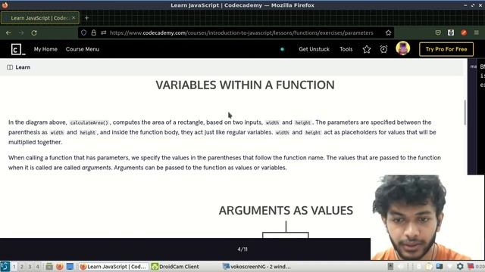Click the red tray icon beside clock
Image resolution: width=485 pixels, height=272 pixels.
(471, 267)
